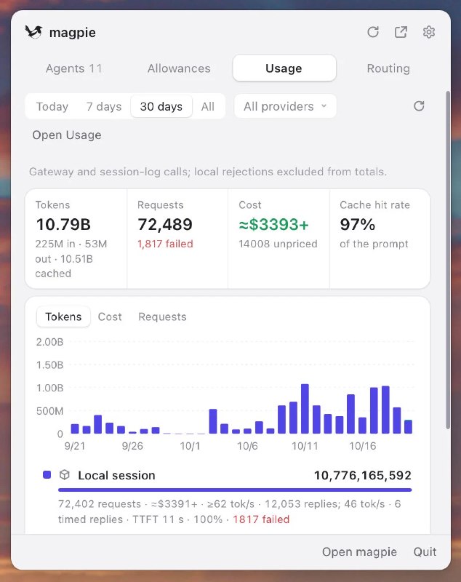
Task: Click the magpie bird logo icon
Action: coord(33,32)
